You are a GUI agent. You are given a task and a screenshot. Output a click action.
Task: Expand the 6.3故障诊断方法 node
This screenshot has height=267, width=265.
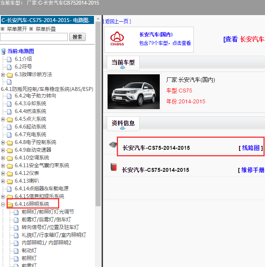coord(3,75)
